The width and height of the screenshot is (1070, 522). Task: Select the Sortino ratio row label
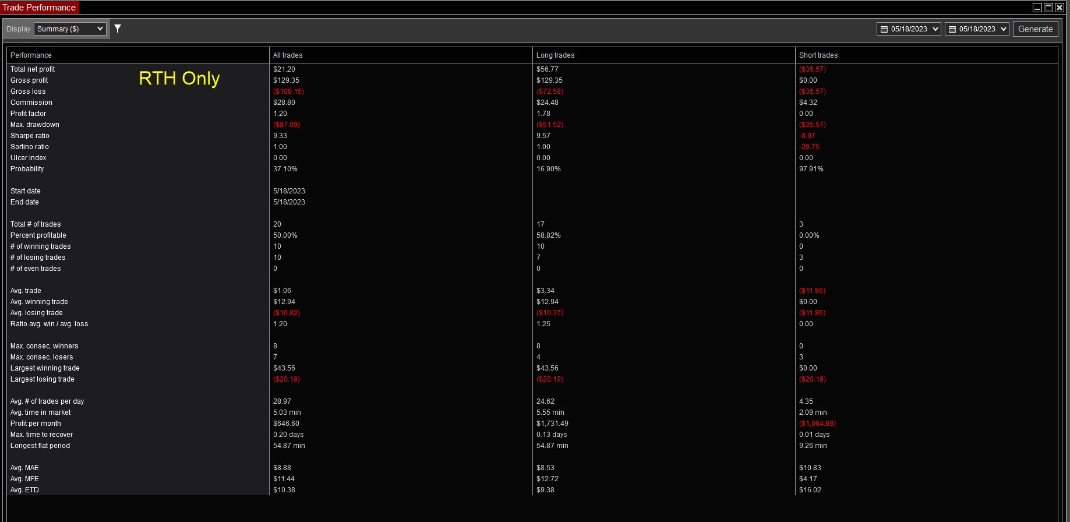tap(30, 147)
